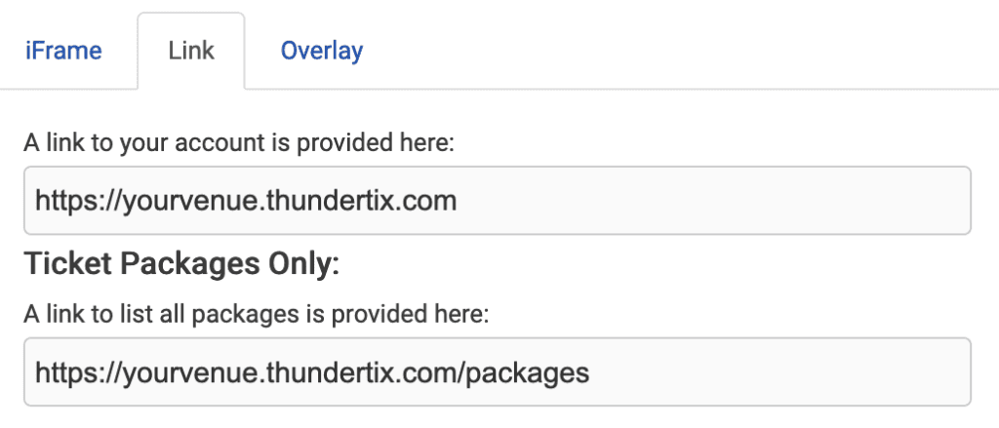Click the 'A link to your account' label
The height and width of the screenshot is (428, 999).
tap(239, 143)
